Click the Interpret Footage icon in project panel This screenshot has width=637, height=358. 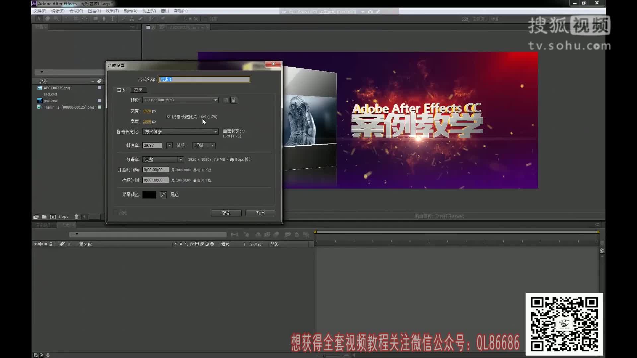36,217
